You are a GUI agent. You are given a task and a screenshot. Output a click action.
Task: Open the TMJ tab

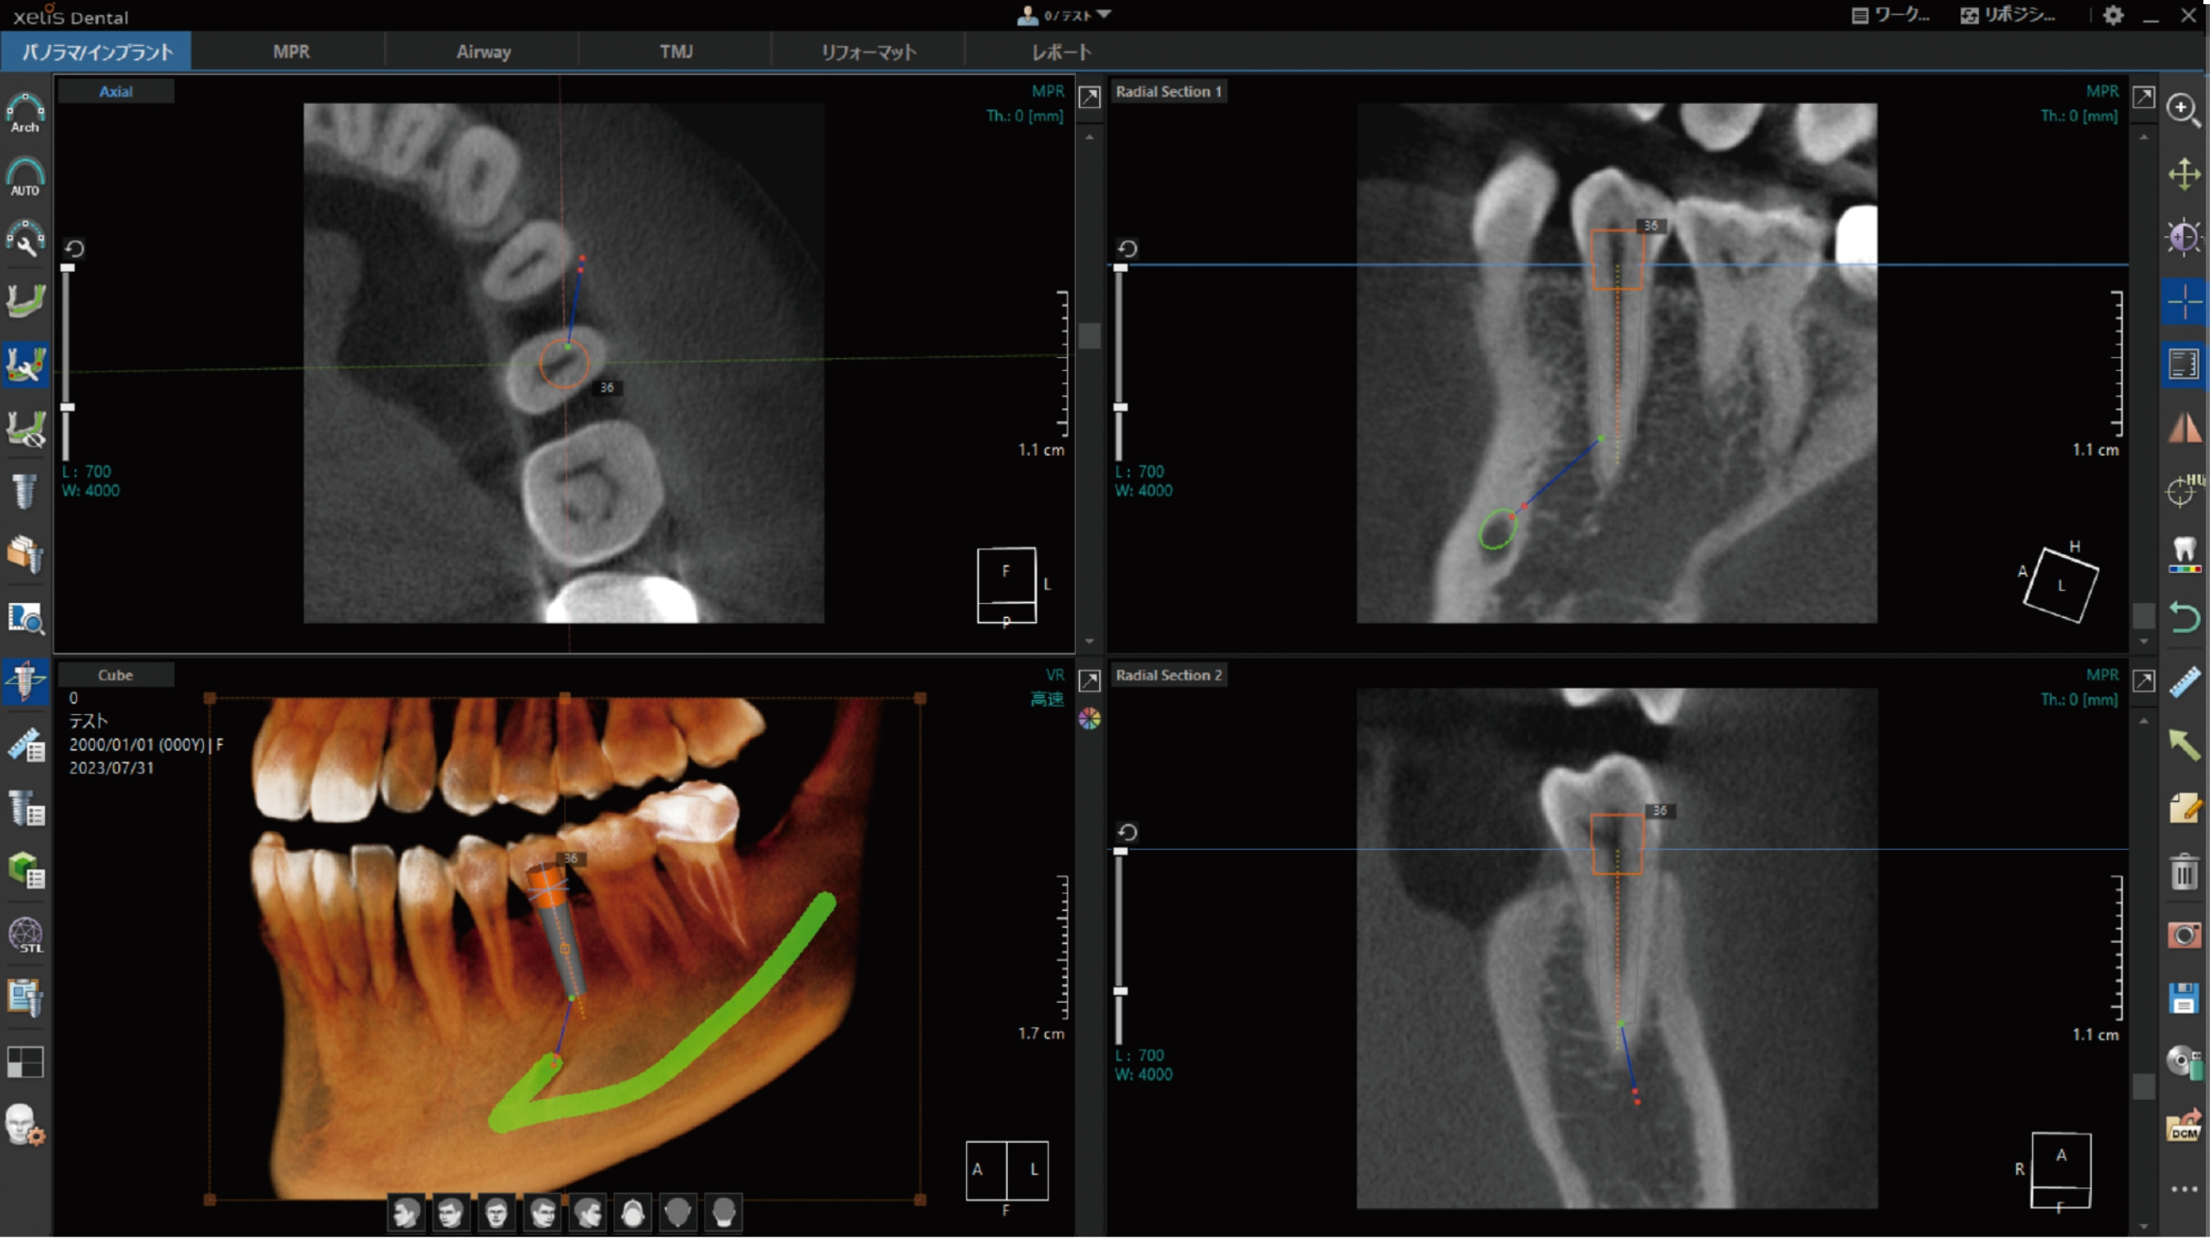[676, 52]
